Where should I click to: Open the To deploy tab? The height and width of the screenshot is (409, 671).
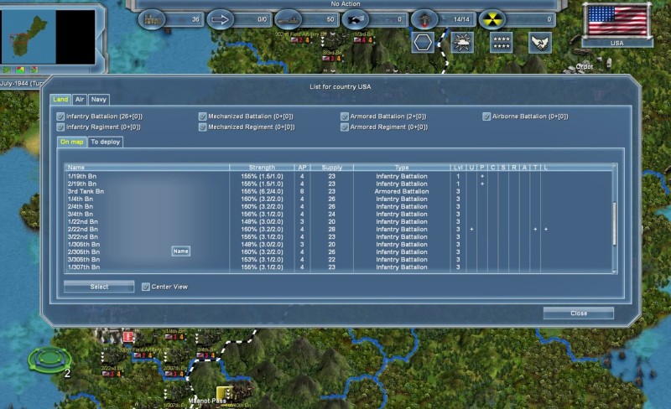click(106, 142)
